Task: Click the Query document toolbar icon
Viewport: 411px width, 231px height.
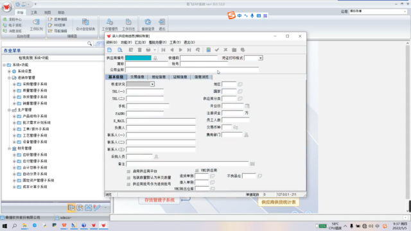Action: [120, 50]
